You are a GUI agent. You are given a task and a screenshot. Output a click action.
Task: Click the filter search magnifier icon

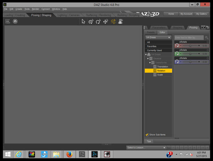click(207, 37)
